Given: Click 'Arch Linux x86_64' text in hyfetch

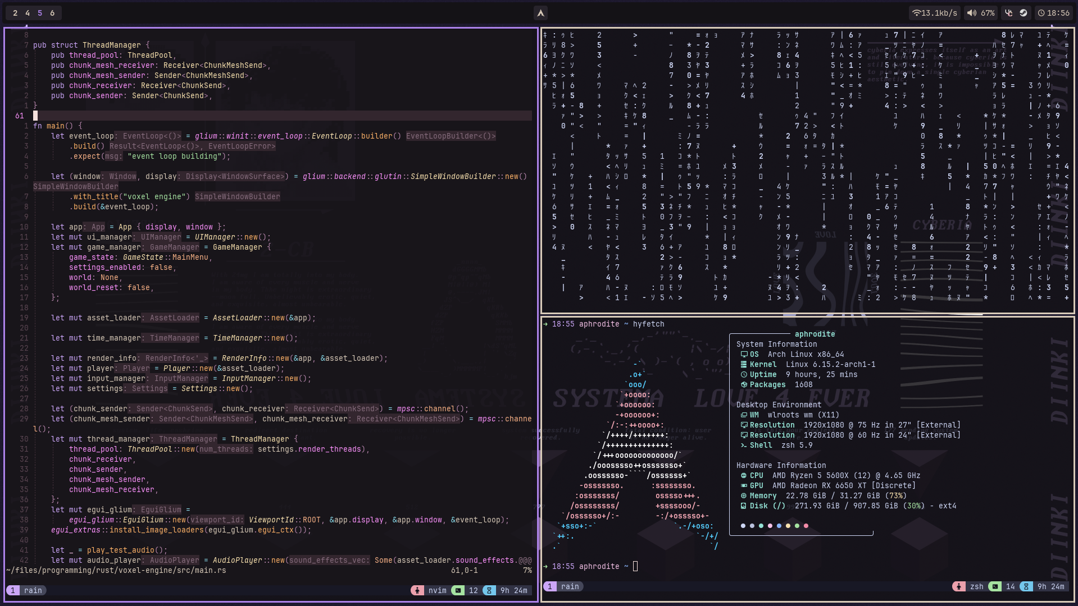Looking at the screenshot, I should point(806,355).
